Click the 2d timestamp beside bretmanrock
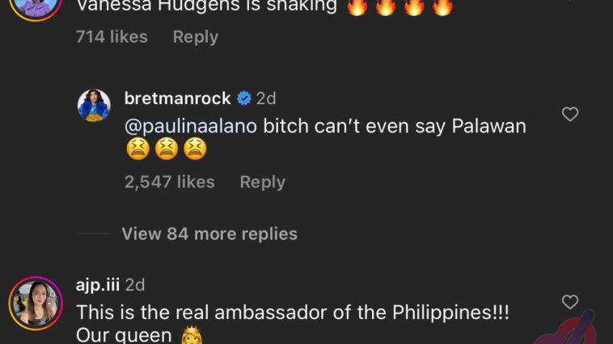Viewport: 613px width, 344px height. coord(266,99)
